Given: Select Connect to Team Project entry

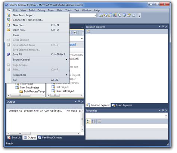Looking at the screenshot, I should 37,20.
